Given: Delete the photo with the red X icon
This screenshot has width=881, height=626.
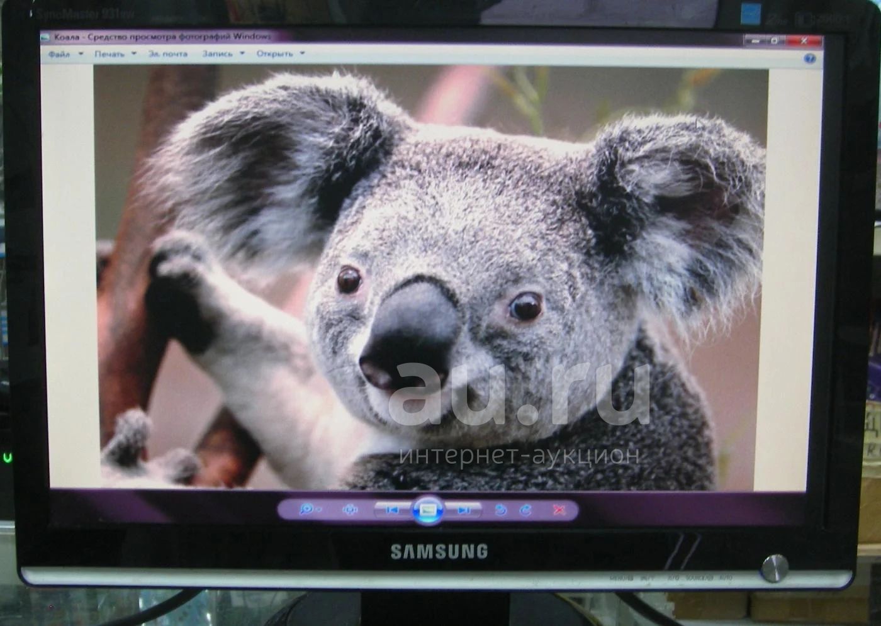Looking at the screenshot, I should (x=558, y=510).
